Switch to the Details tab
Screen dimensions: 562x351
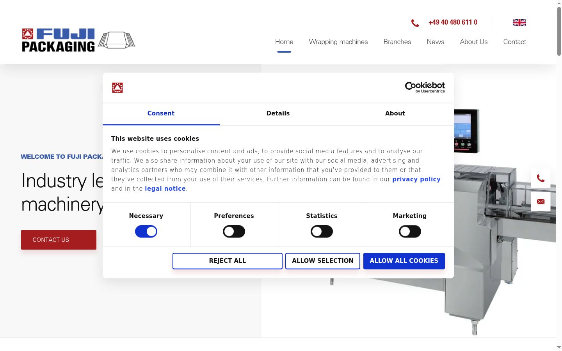(x=278, y=113)
